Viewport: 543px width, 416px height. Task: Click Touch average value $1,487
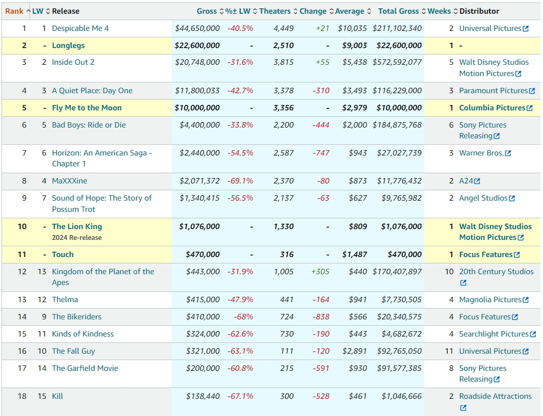(355, 255)
